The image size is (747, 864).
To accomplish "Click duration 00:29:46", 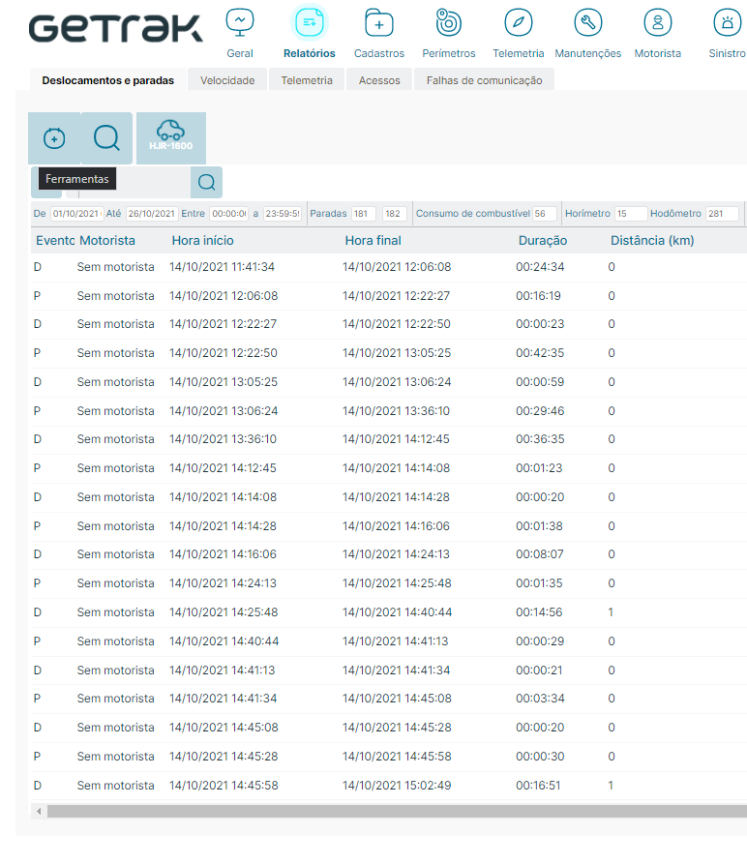I will [x=540, y=411].
